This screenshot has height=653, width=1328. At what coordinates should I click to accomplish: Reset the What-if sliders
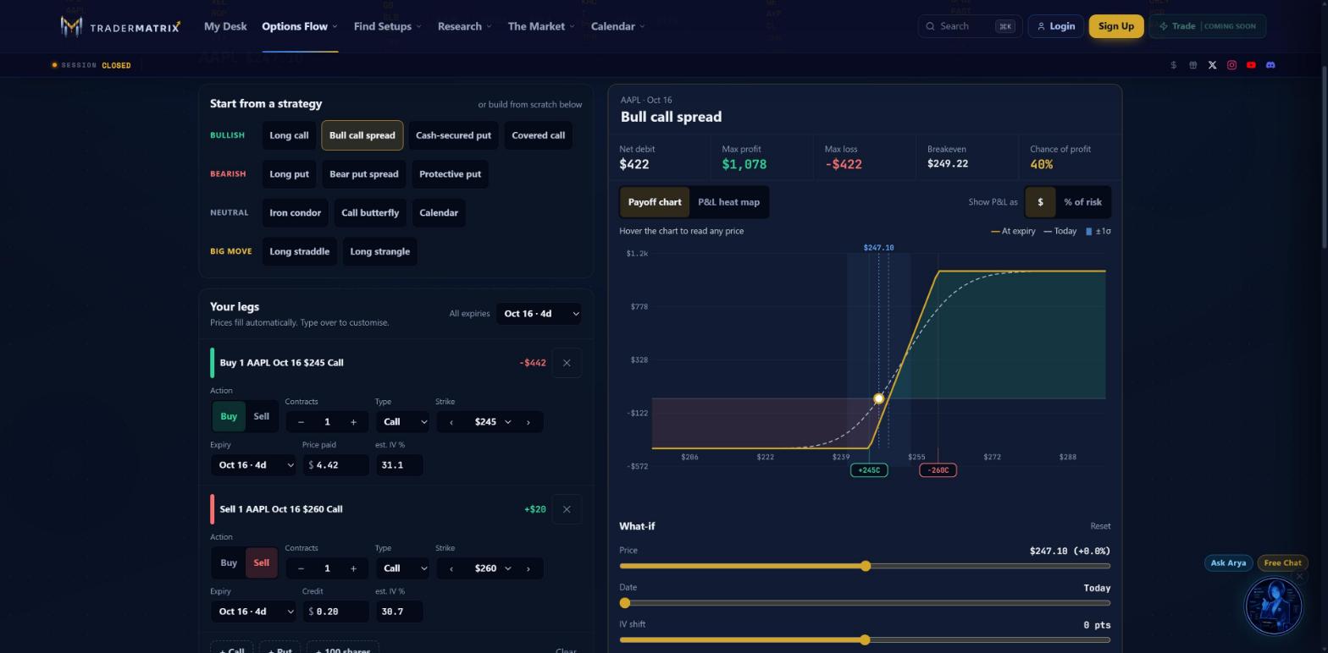point(1100,526)
